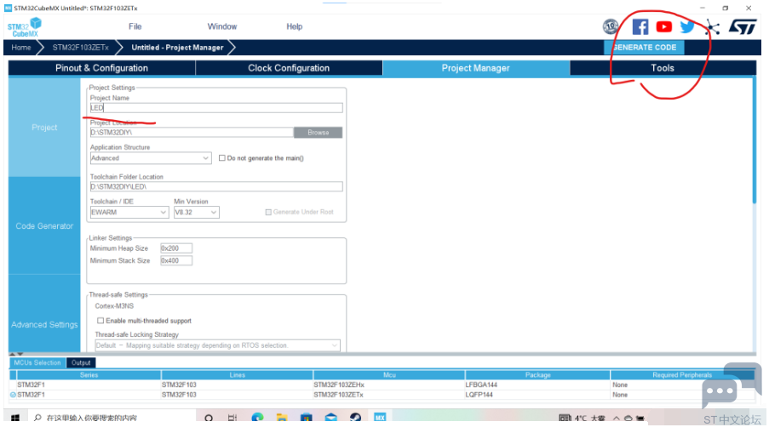Switch to Clock Configuration tab
Screen dimensions: 769x433
point(289,68)
